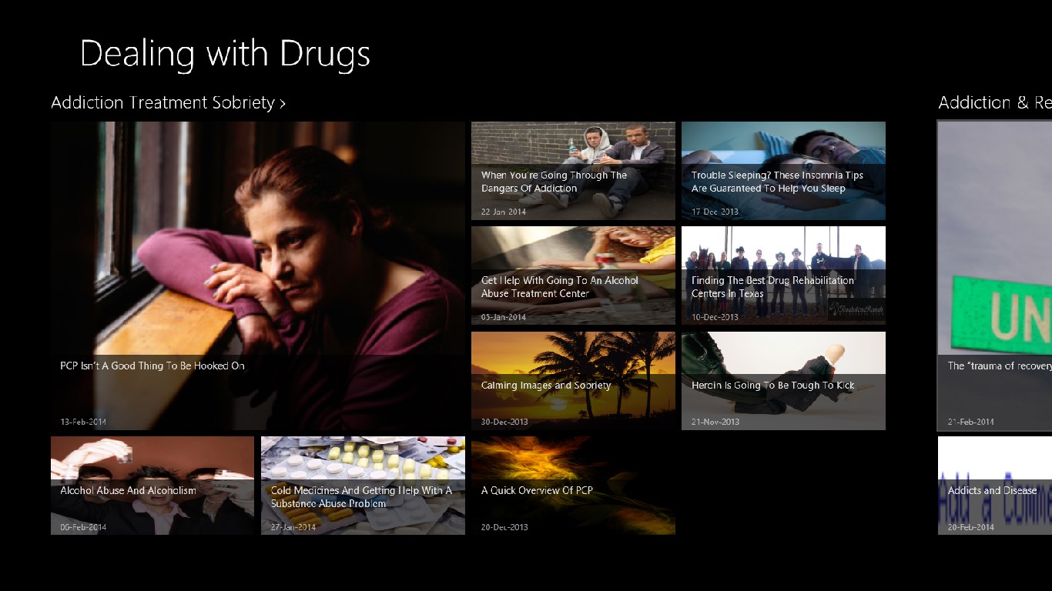Expand the Addiction Treatment Sobriety section header

coord(168,102)
